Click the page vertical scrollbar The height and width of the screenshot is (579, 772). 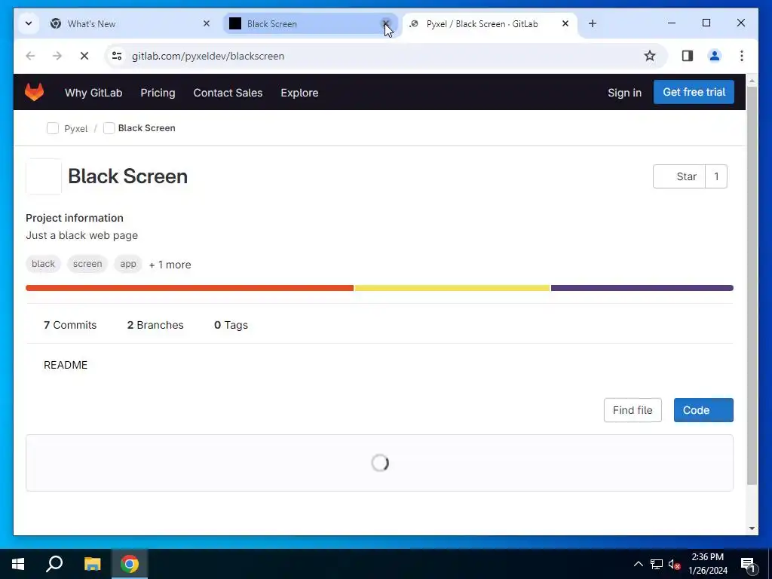[x=752, y=286]
